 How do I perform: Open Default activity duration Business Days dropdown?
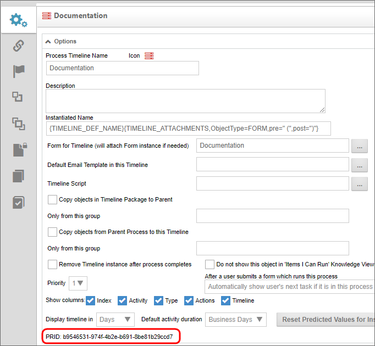click(235, 320)
